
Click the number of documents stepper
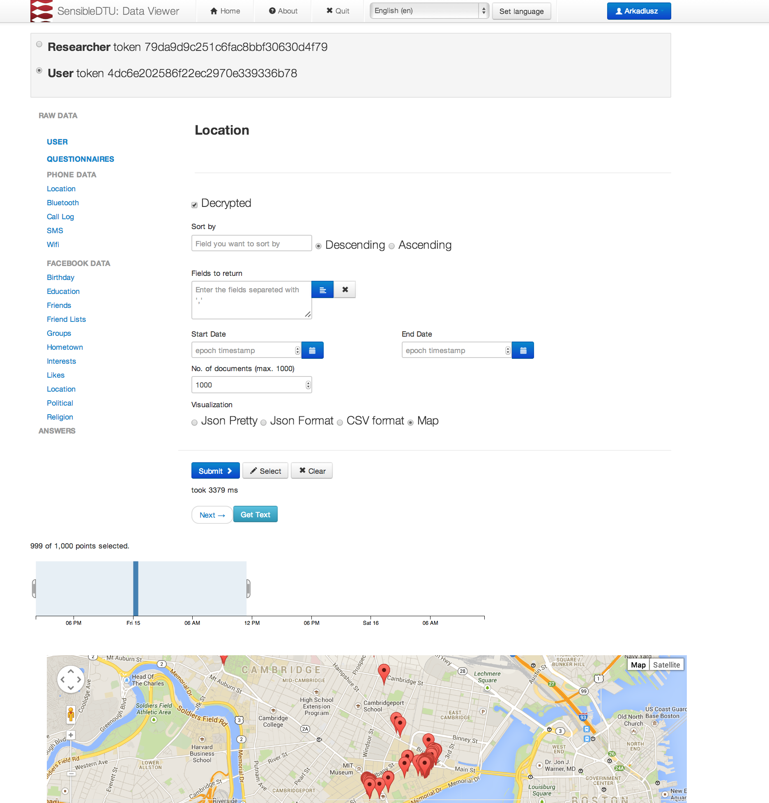pos(308,385)
